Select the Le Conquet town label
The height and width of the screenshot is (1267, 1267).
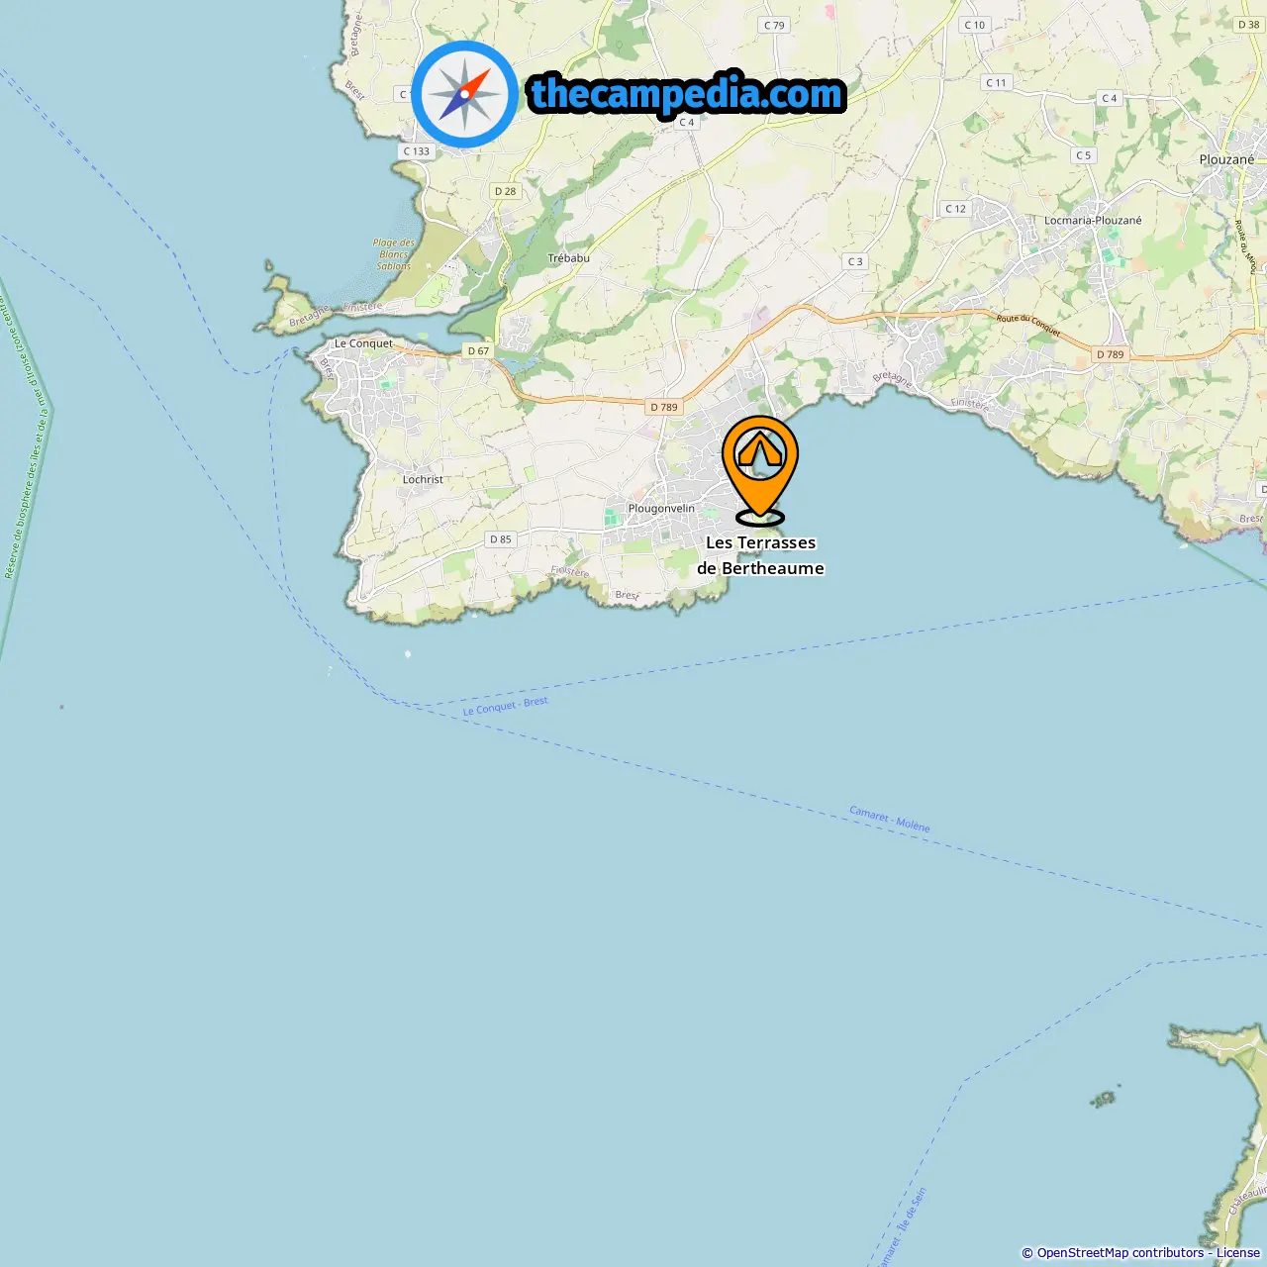363,343
